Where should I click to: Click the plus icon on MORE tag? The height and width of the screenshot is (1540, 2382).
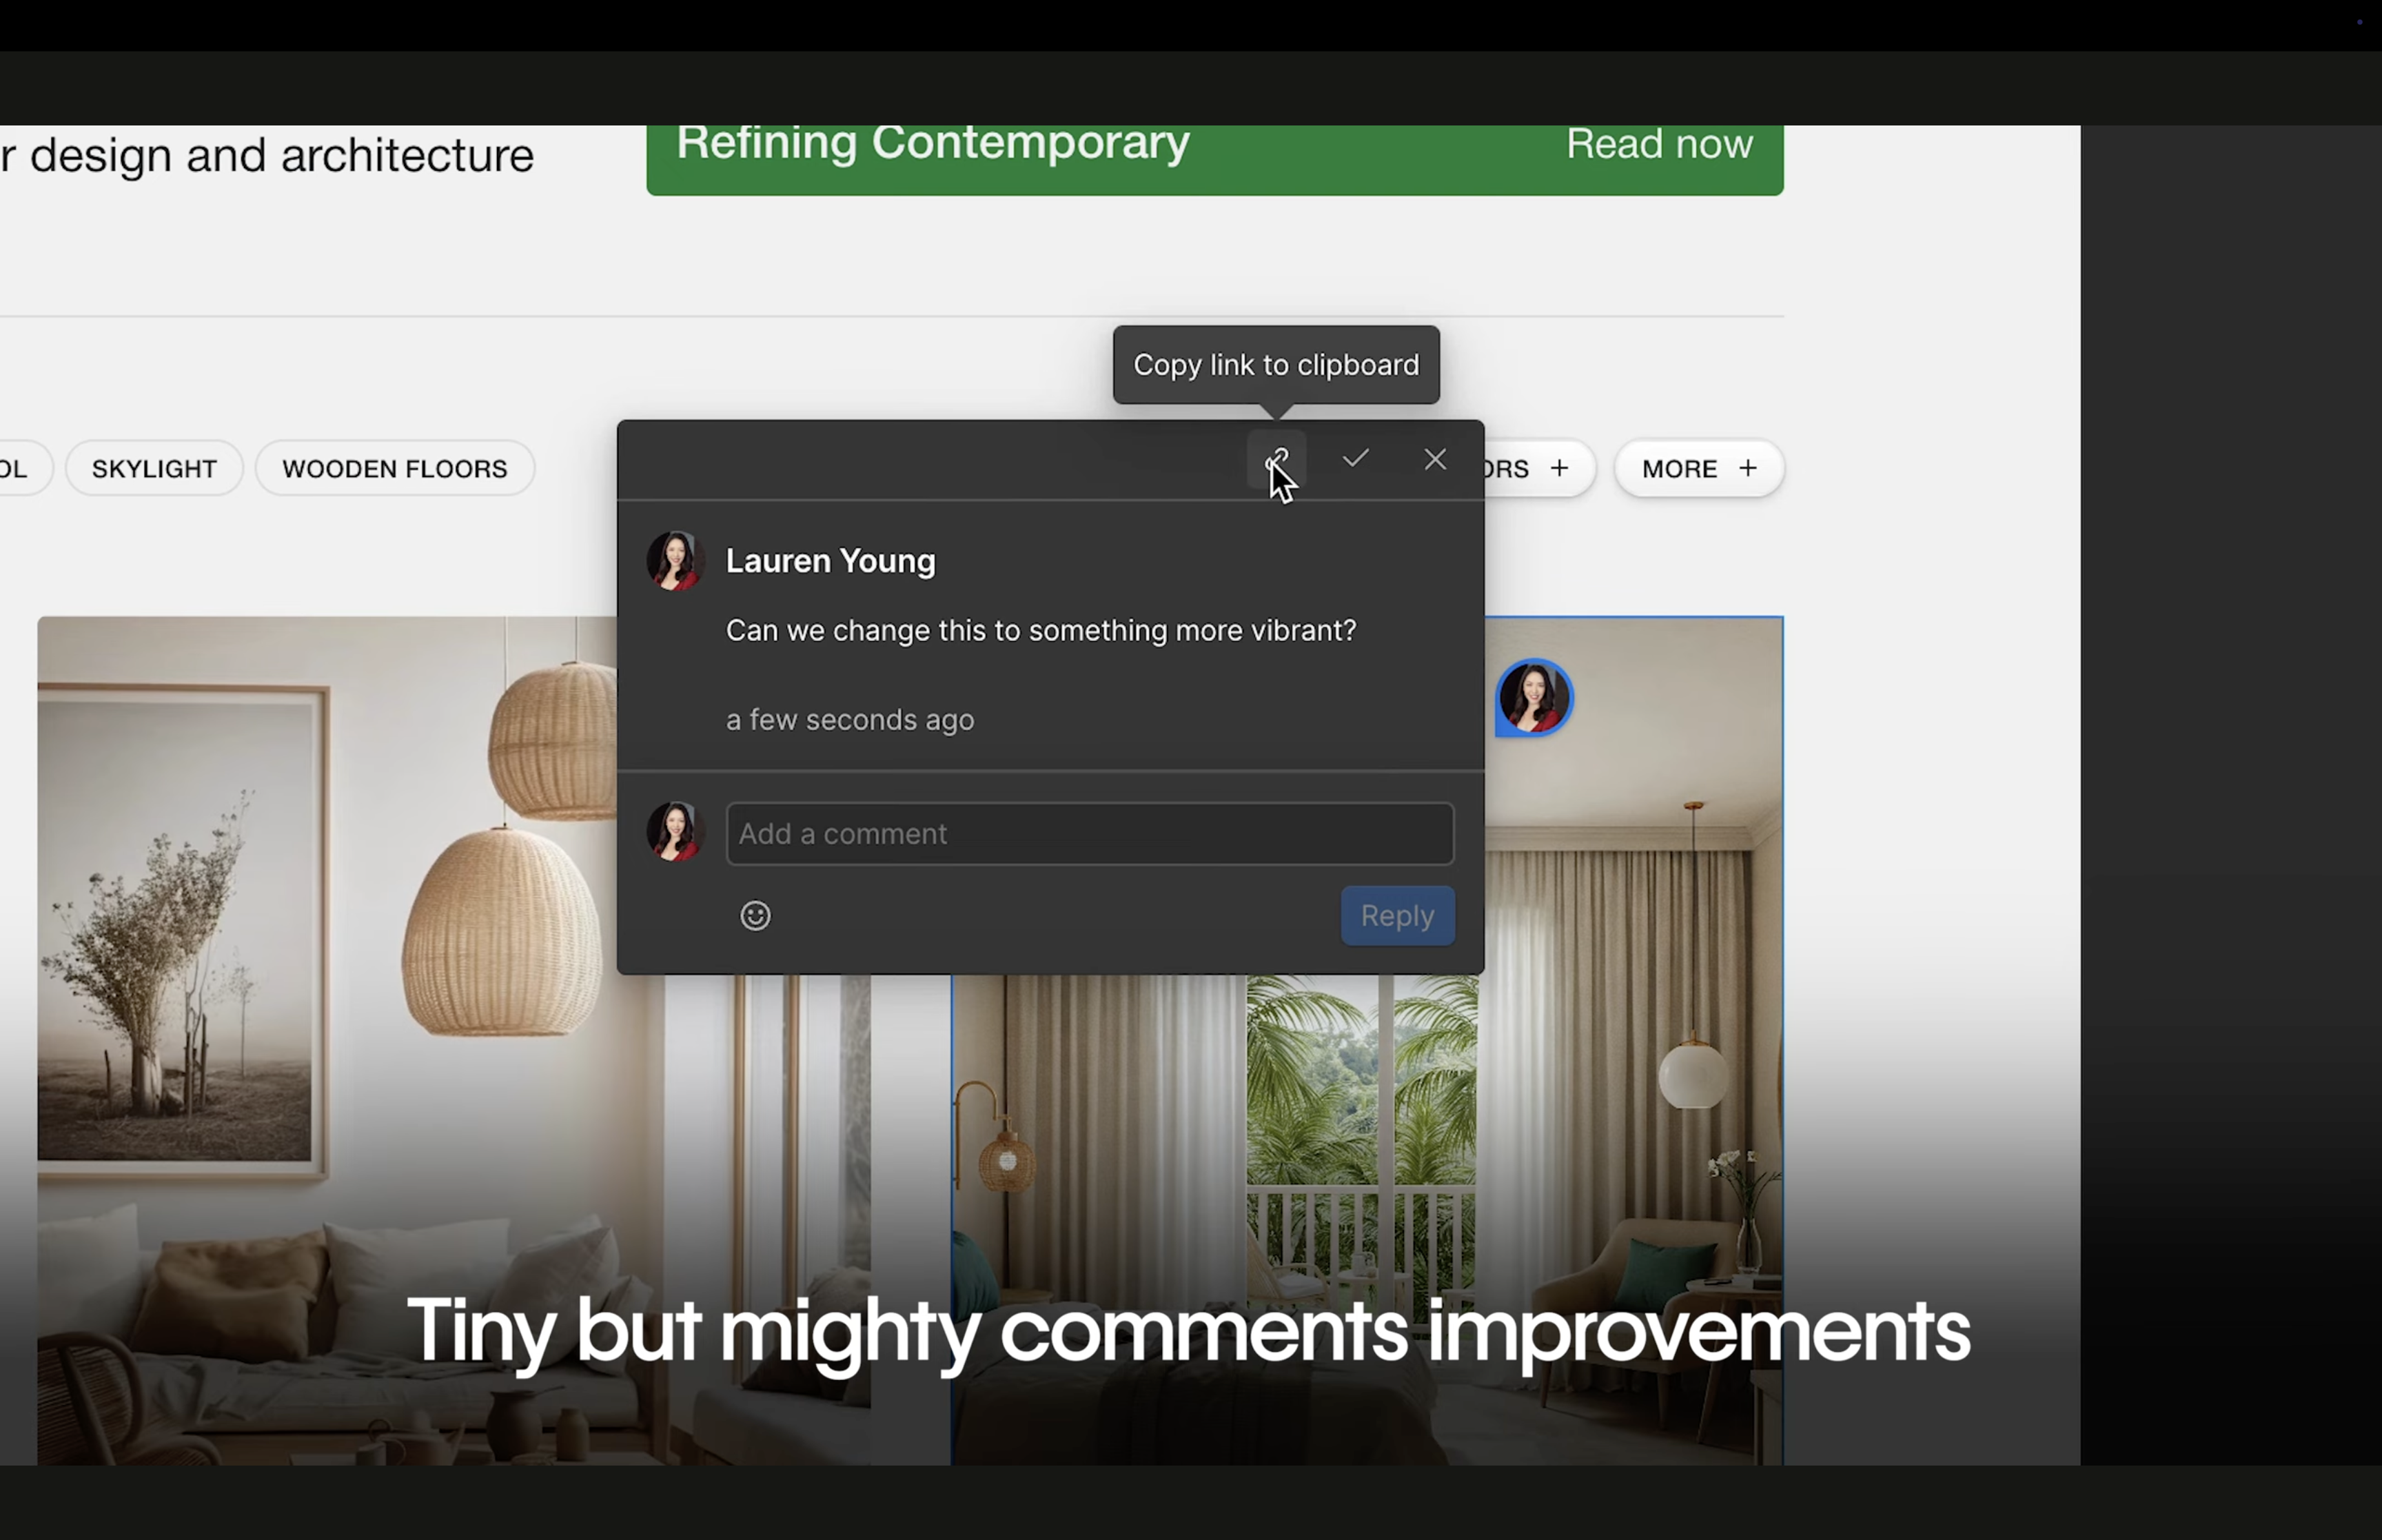coord(1749,468)
